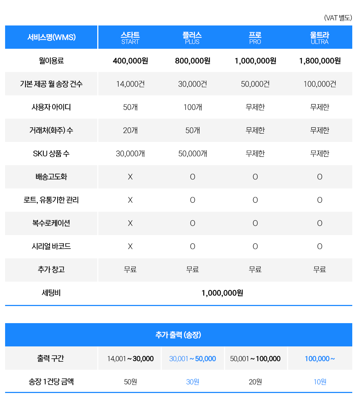The width and height of the screenshot is (357, 397).
Task: Click the blue 100,000 ~ range
Action: pos(320,359)
